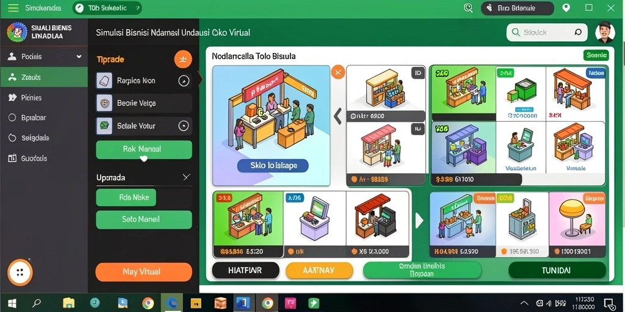Click the yellow AANTNAV button
Screen dimensions: 625x312
[x=319, y=271]
